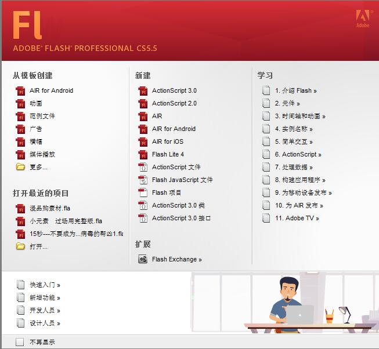Open the 4. 实例名称 tutorial
The width and height of the screenshot is (379, 349).
coord(294,129)
